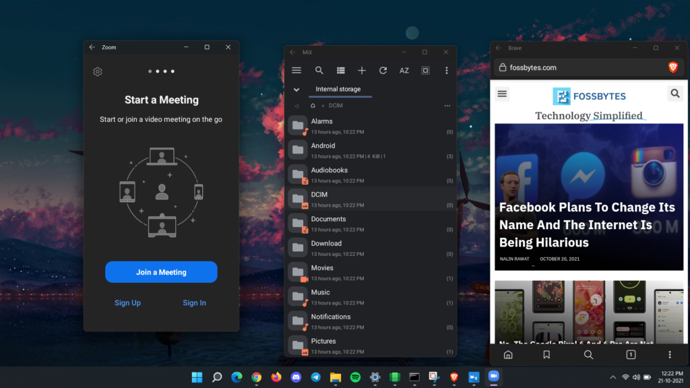Click author name Nalin Rawat
690x388 pixels.
[514, 259]
